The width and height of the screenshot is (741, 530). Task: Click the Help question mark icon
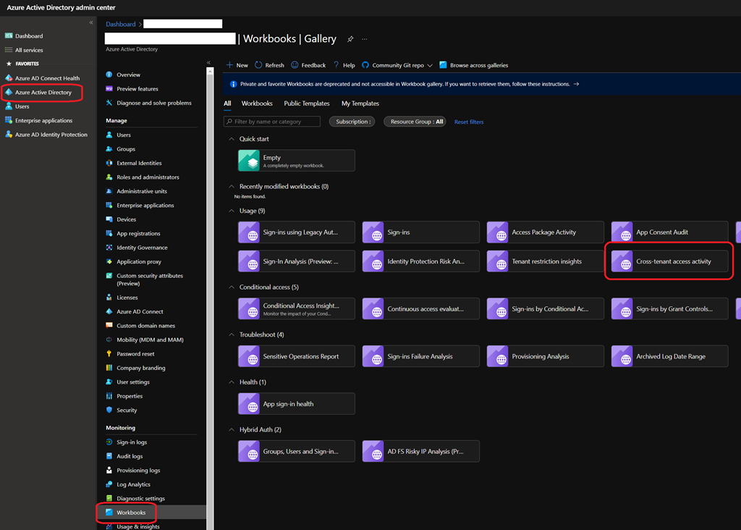point(336,65)
